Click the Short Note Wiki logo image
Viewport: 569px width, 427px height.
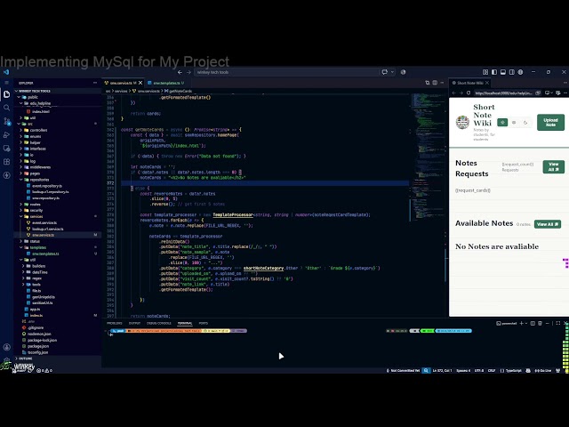pyautogui.click(x=462, y=123)
